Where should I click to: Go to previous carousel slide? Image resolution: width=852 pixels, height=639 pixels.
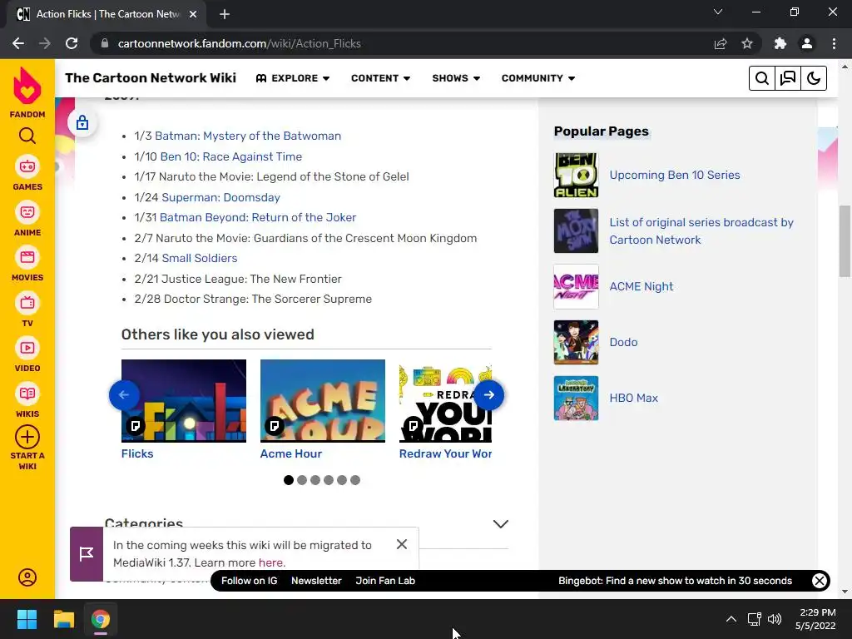(x=124, y=395)
